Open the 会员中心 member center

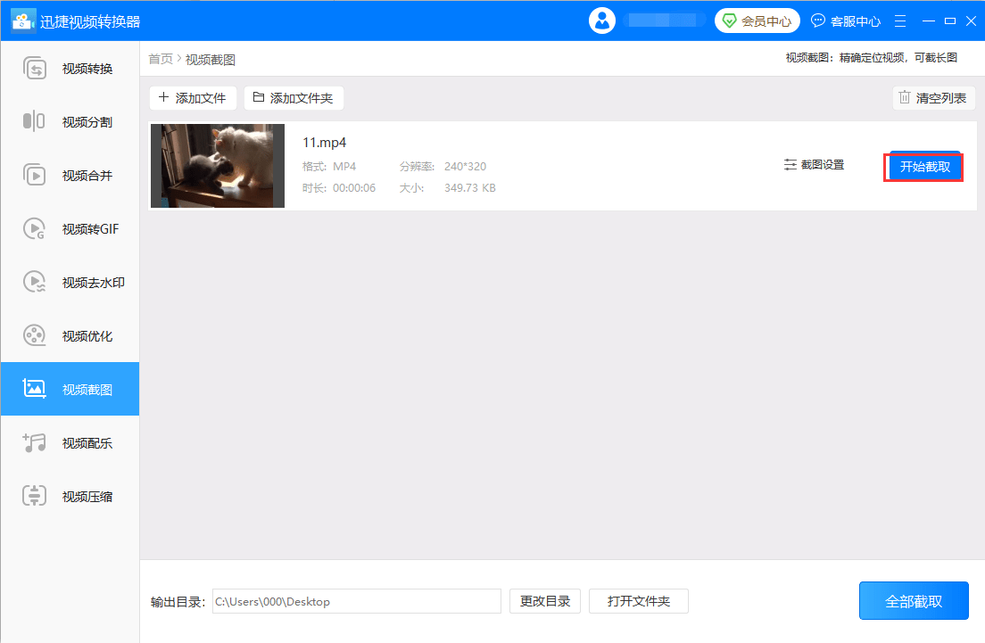click(757, 21)
